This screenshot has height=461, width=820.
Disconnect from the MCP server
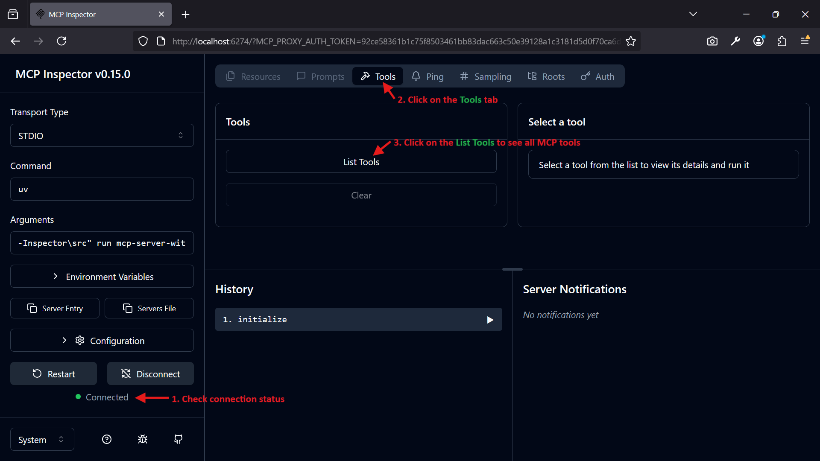150,374
